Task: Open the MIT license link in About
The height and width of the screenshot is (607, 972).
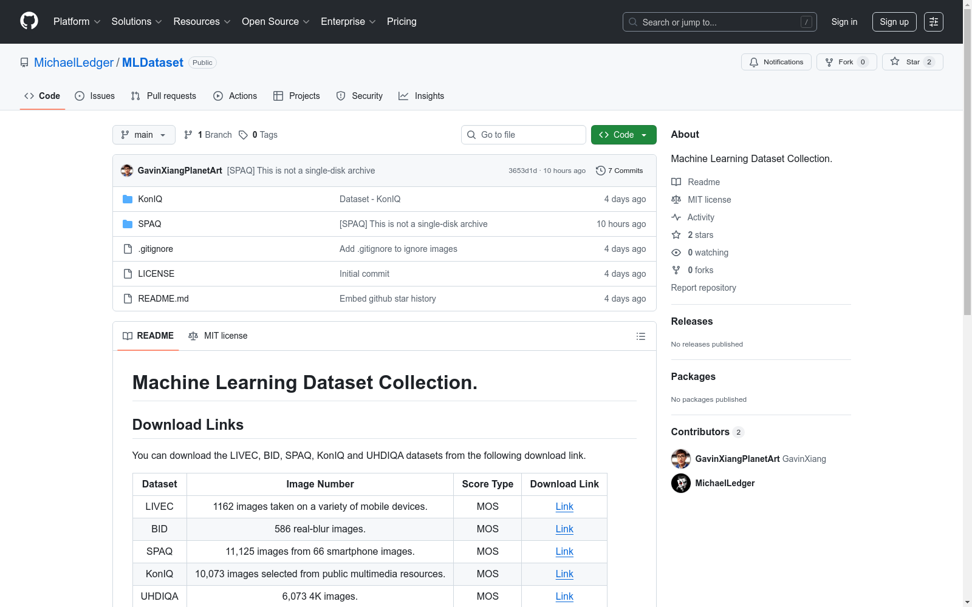Action: [701, 200]
